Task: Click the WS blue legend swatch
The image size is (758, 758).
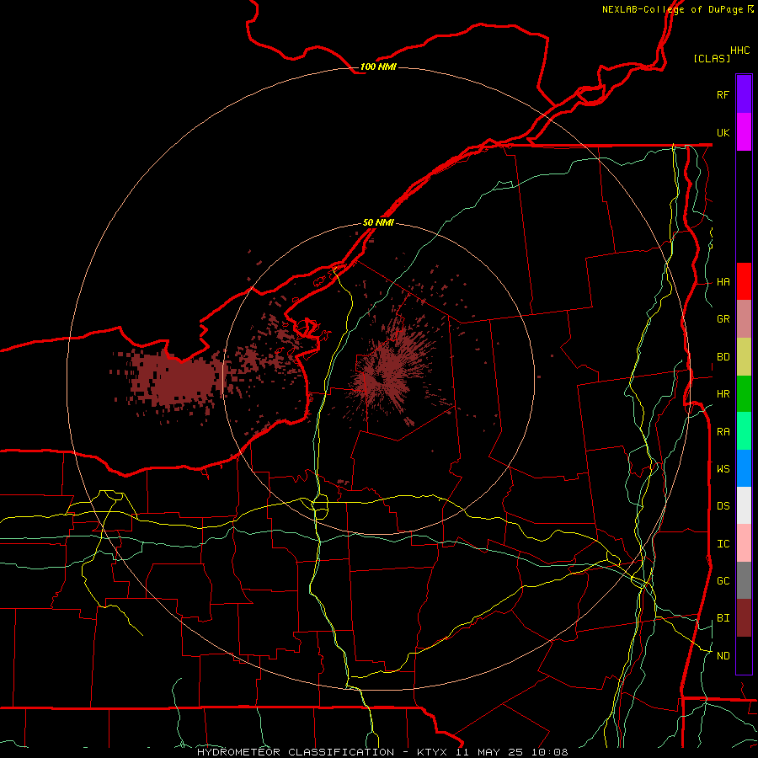Action: pos(744,468)
